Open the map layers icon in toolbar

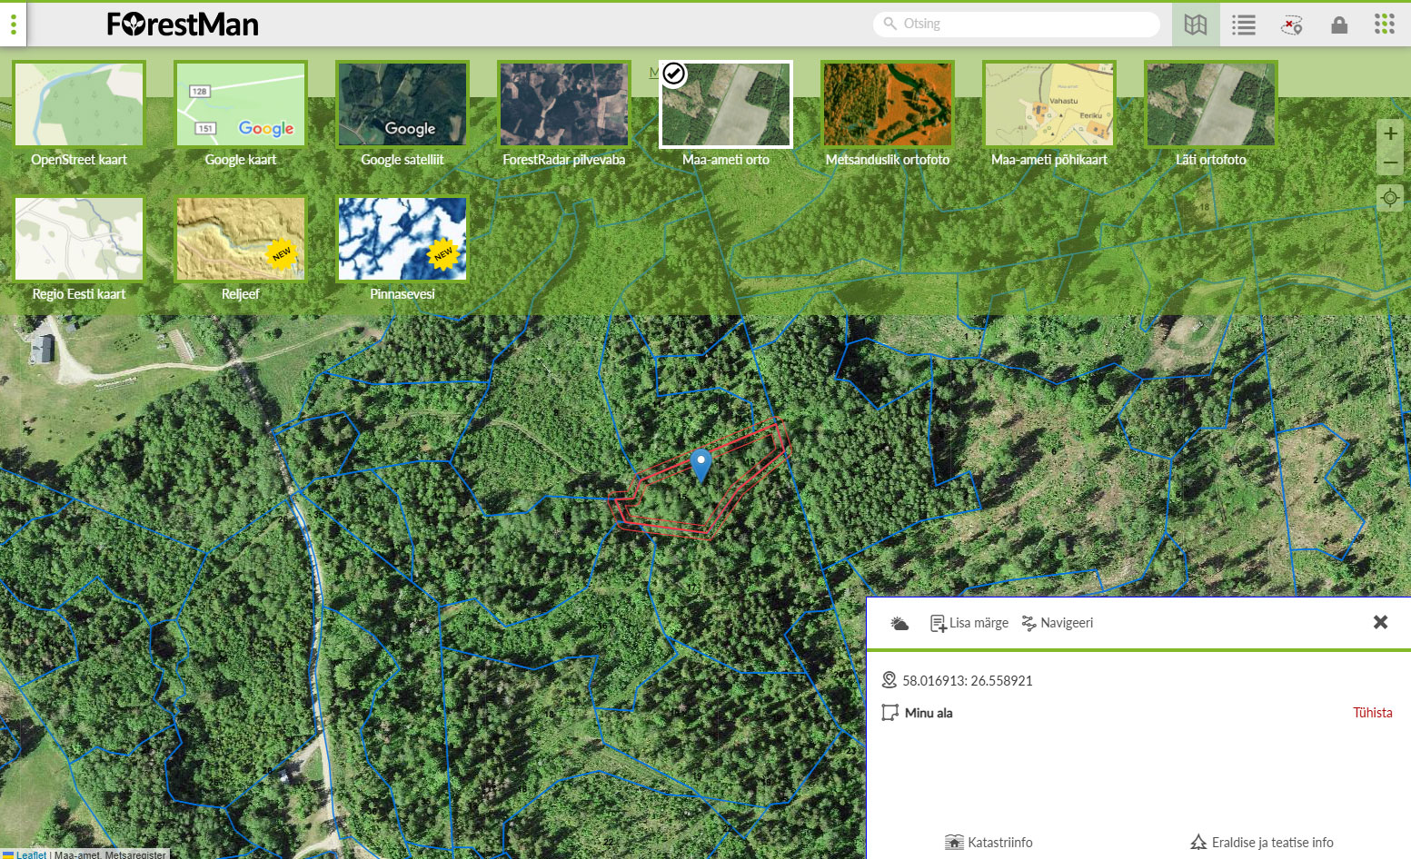coord(1195,25)
